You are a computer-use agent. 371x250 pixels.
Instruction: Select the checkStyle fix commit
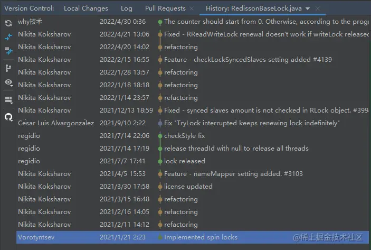(x=193, y=135)
